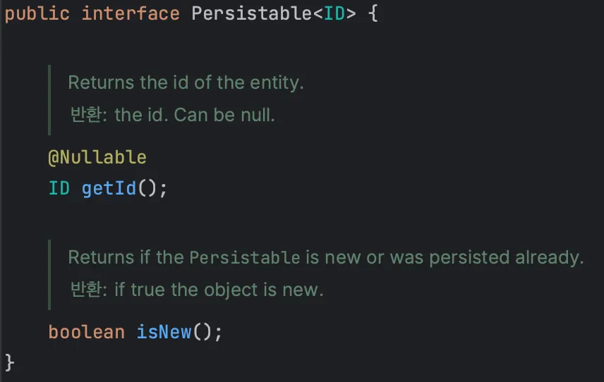Click the getId method name
This screenshot has height=382, width=604.
pos(105,189)
